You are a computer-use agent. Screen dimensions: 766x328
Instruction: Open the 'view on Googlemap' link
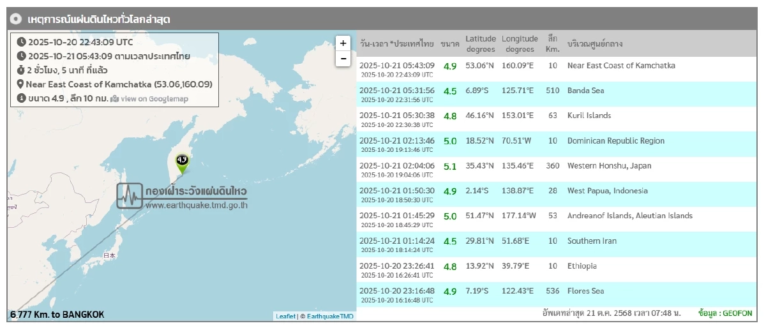point(154,99)
